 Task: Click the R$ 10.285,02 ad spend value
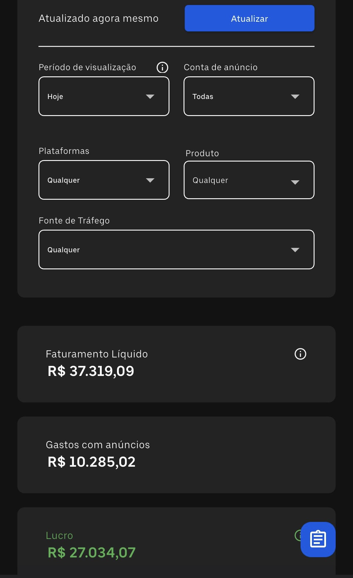91,462
